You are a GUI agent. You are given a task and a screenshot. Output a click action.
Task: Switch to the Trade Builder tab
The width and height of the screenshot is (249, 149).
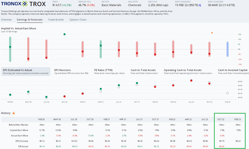tap(56, 20)
